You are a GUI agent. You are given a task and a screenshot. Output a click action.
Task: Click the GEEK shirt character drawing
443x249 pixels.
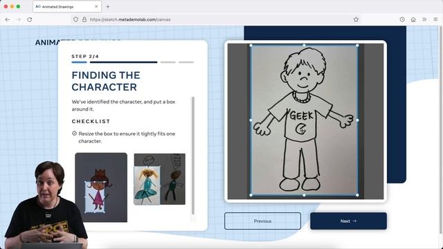pos(304,120)
